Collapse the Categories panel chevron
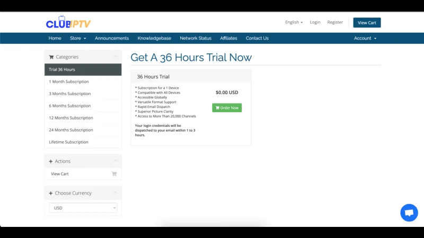 (115, 57)
